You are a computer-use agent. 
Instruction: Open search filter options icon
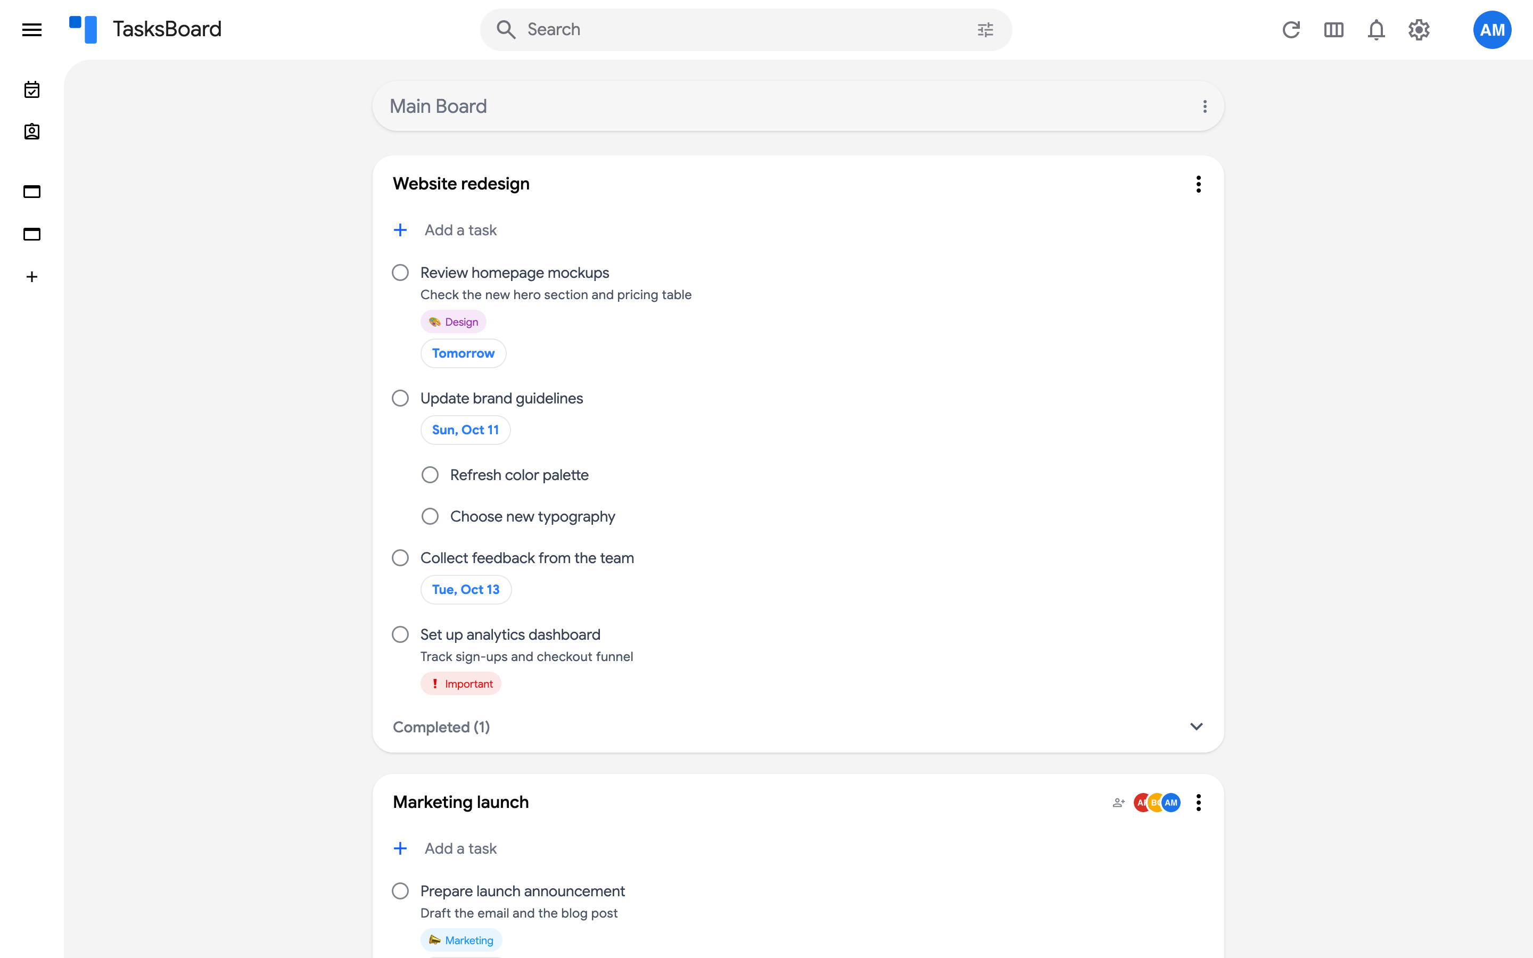pyautogui.click(x=985, y=30)
